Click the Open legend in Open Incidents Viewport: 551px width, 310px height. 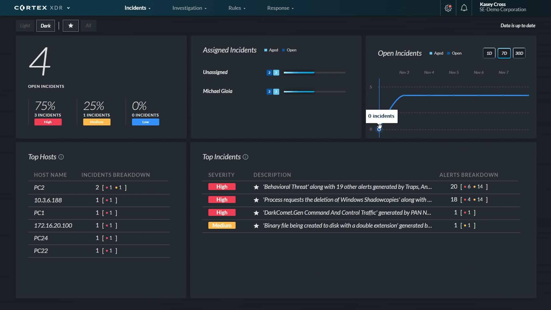pos(454,53)
